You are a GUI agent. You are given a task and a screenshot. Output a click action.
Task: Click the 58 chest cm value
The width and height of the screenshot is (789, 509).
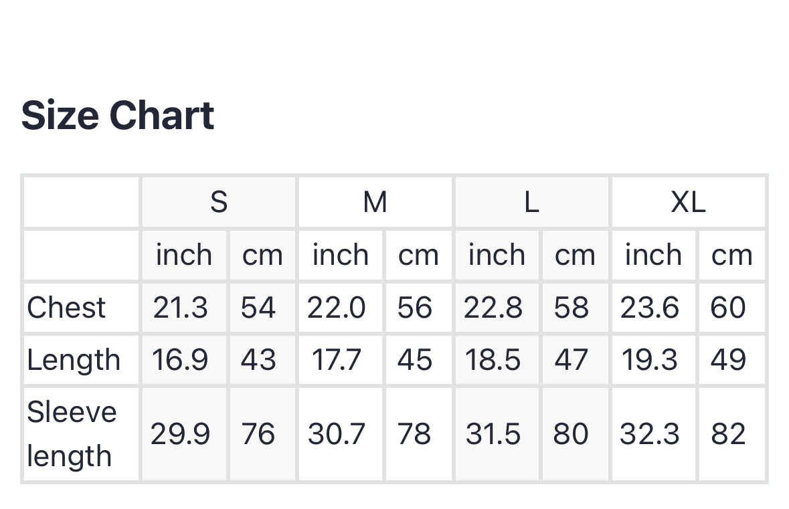coord(572,308)
